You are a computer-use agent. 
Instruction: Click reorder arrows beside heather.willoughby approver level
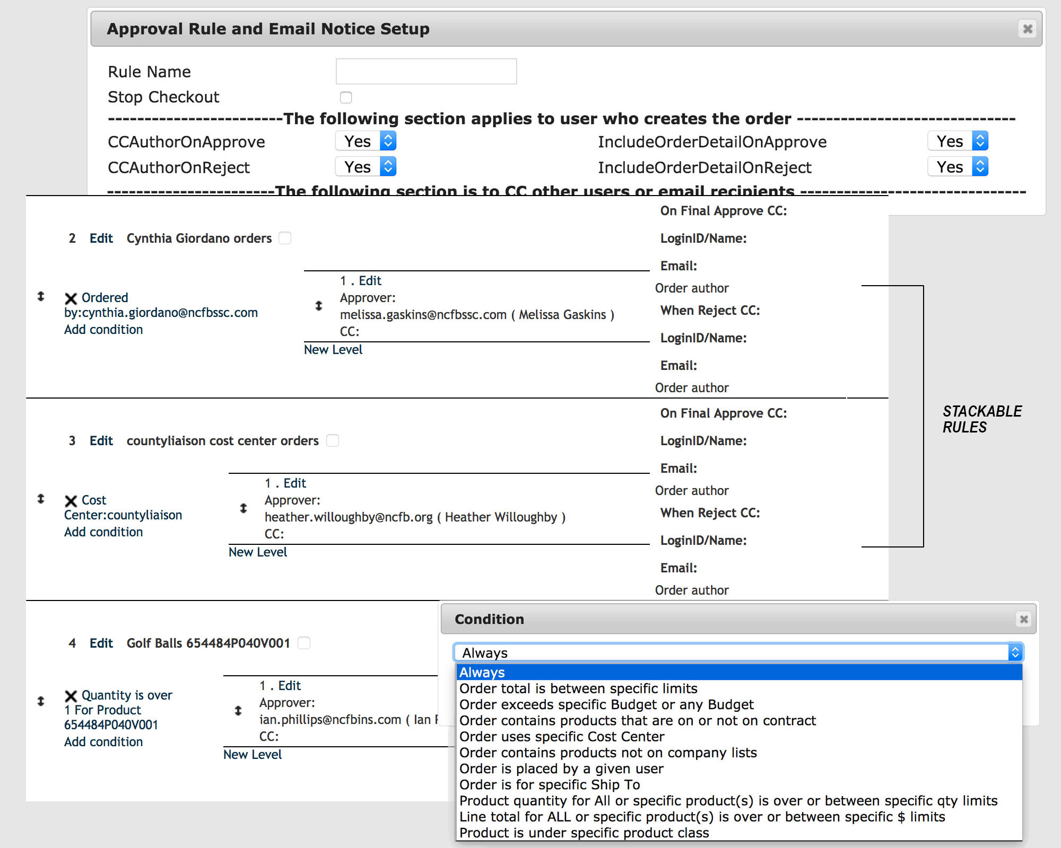[243, 508]
